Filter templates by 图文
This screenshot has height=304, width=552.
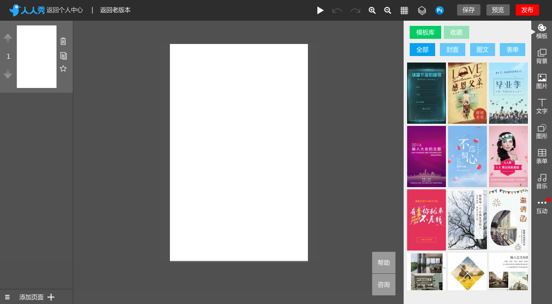coord(483,50)
